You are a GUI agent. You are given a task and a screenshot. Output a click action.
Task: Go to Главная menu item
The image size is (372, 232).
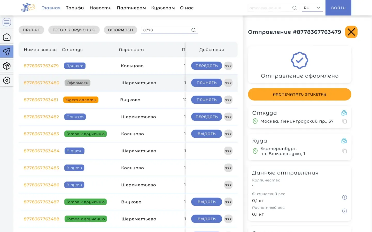point(51,8)
